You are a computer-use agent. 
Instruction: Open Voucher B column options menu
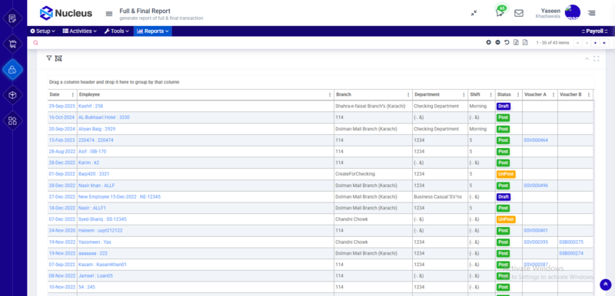coord(589,94)
